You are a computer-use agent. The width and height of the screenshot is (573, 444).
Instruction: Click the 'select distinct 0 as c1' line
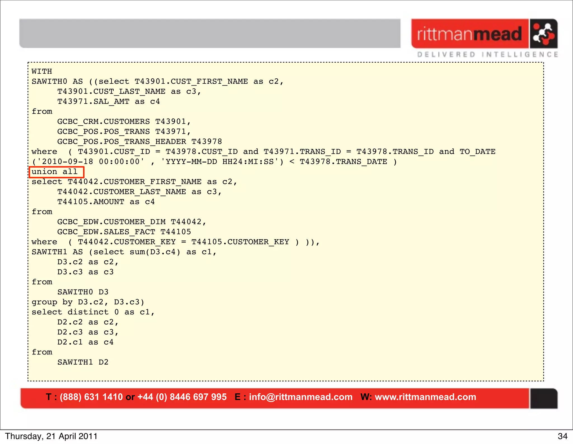click(93, 312)
